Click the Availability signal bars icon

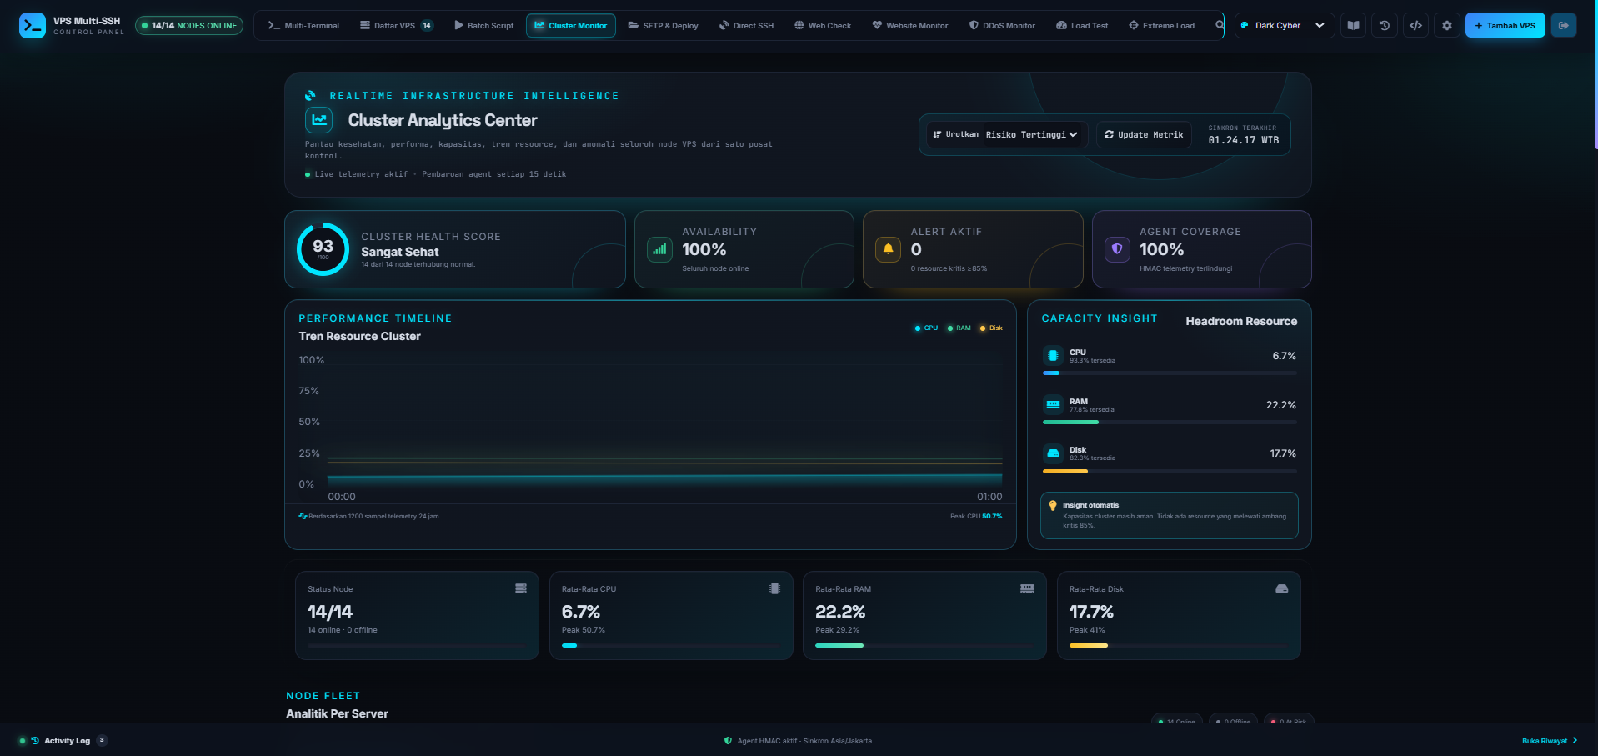tap(660, 249)
